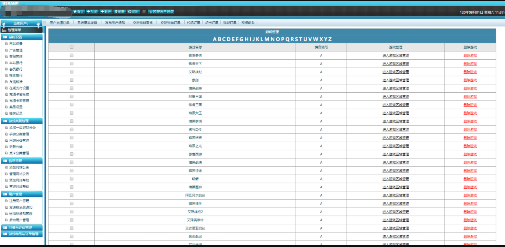The height and width of the screenshot is (247, 505).
Task: Click the 管理菜单 grid icon
Action: click(4, 30)
